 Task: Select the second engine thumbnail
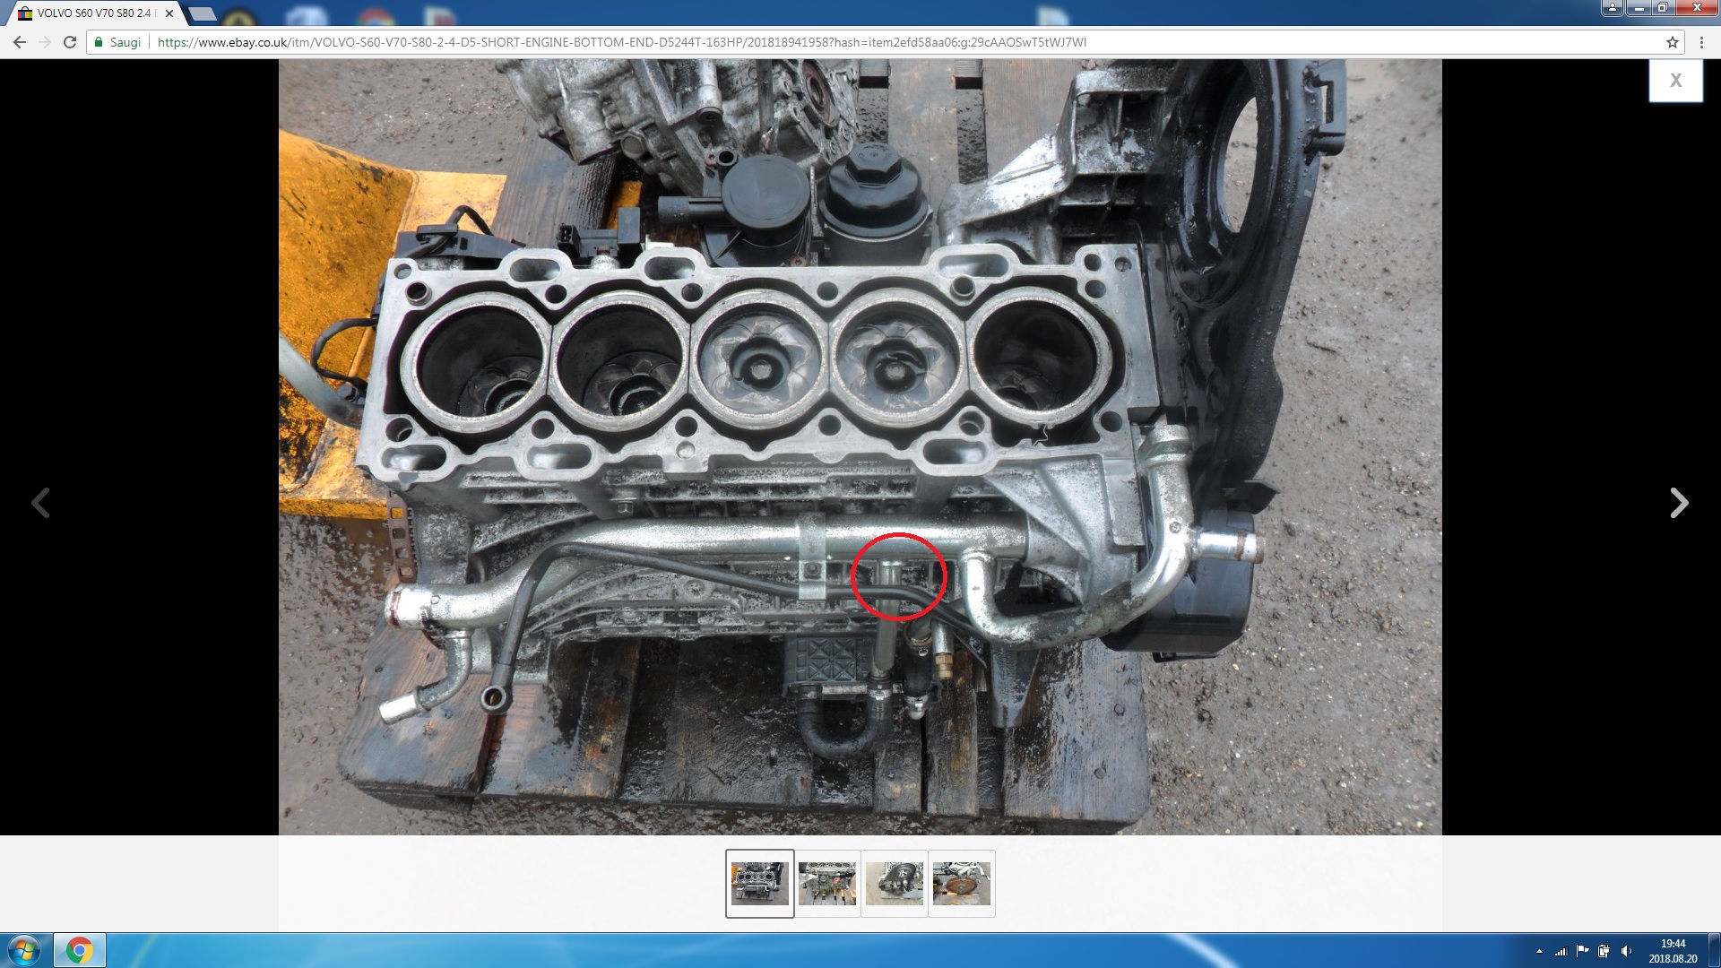[x=826, y=884]
